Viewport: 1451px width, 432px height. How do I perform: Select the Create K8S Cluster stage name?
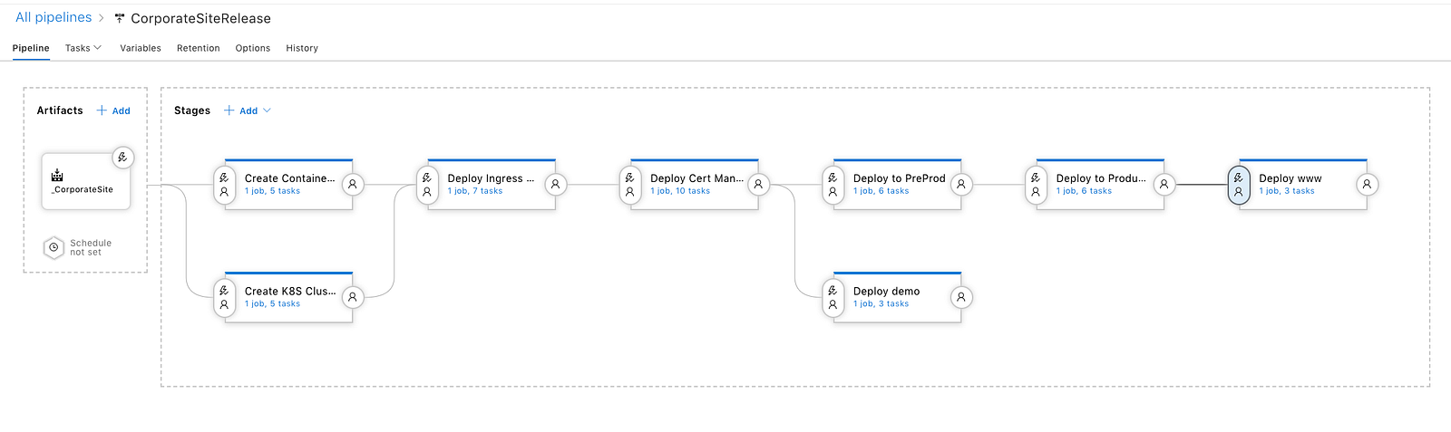click(290, 291)
